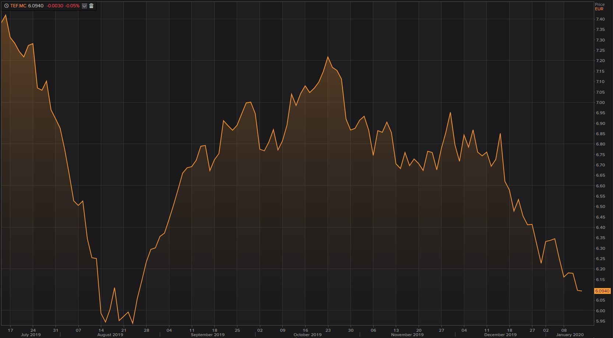Click the 7.00 price axis label
Screen dimensions: 613x338
coord(600,103)
